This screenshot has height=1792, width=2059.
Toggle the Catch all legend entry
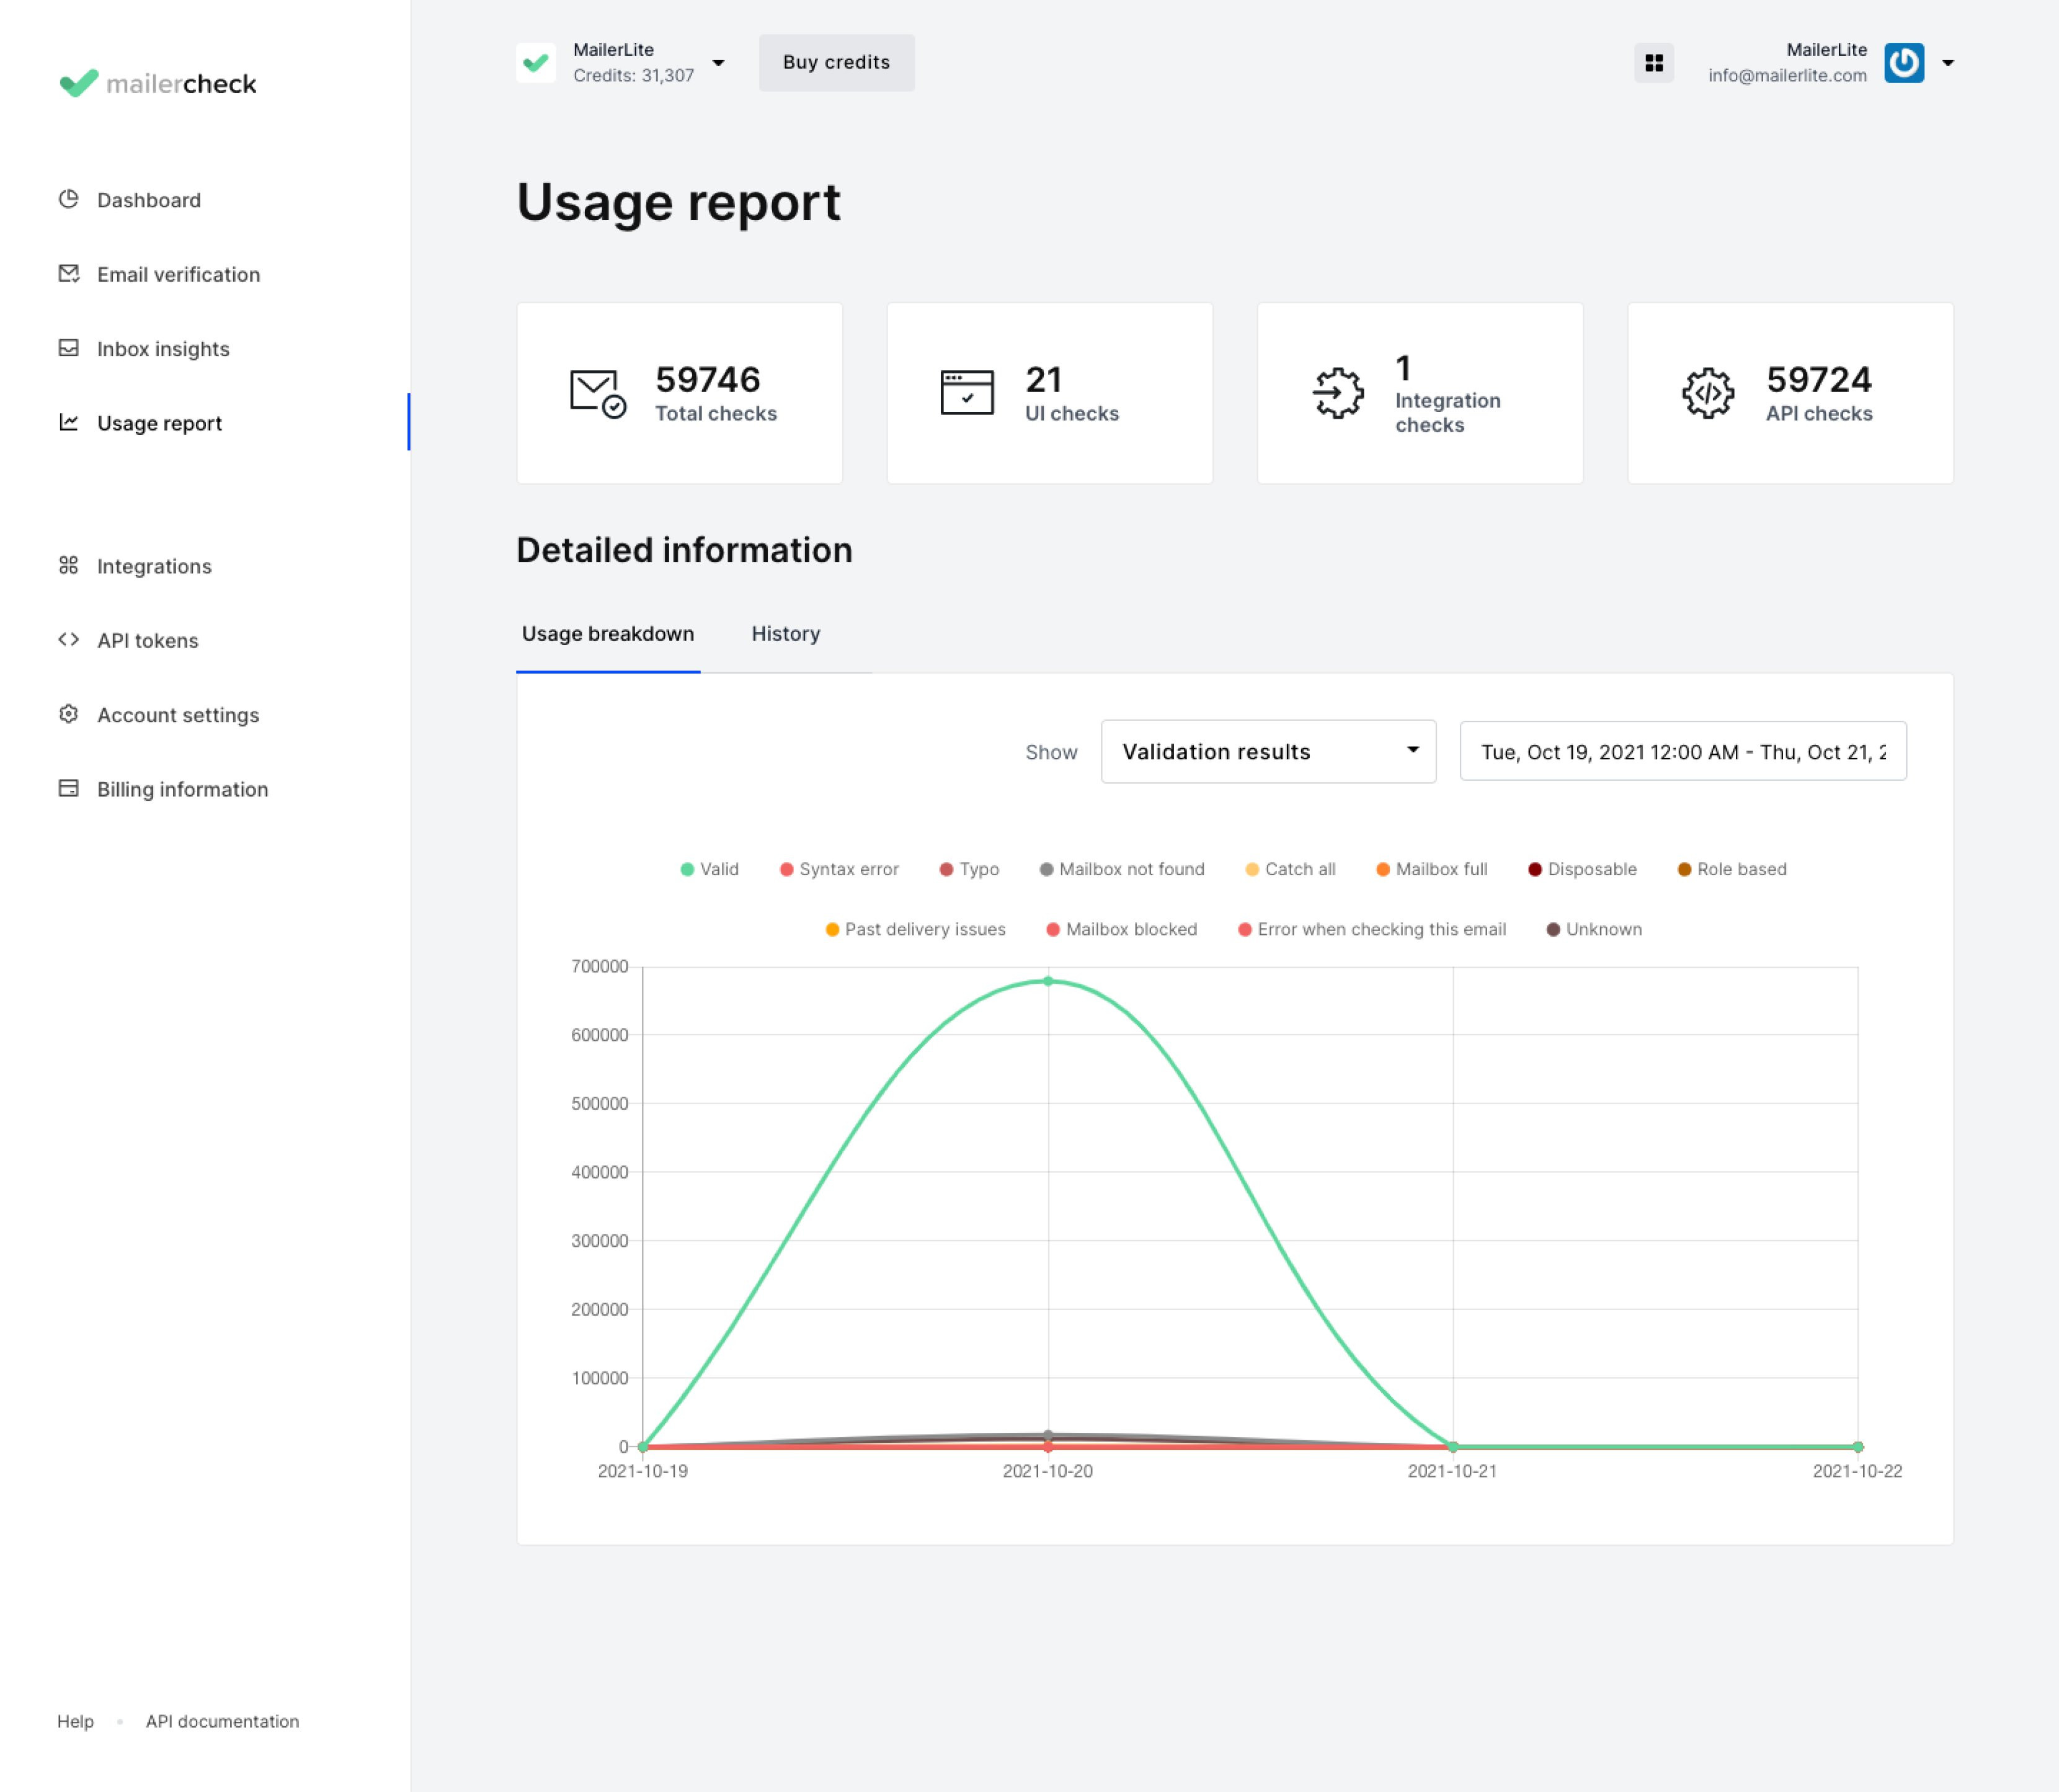coord(1290,869)
